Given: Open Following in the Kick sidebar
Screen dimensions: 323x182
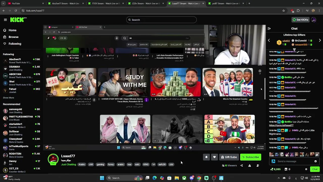Looking at the screenshot, I should pyautogui.click(x=12, y=44).
